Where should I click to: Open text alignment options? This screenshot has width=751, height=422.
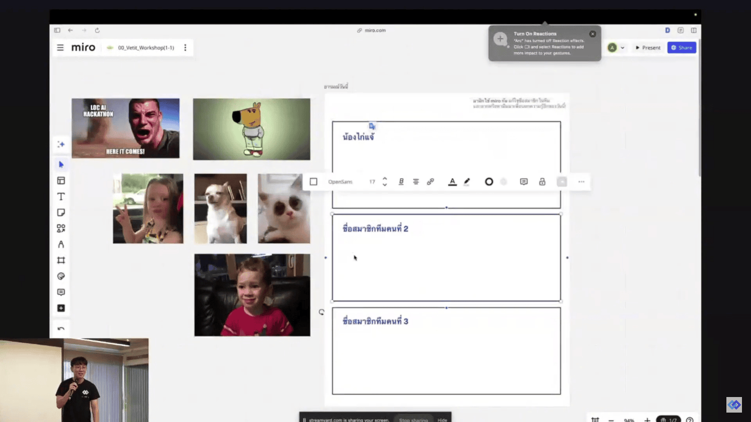pos(416,182)
